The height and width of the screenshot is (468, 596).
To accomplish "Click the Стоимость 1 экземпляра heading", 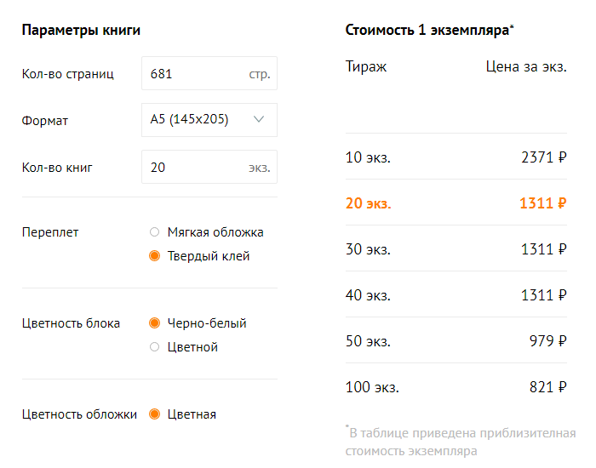I will 428,31.
